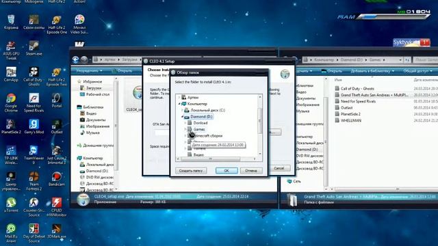Click OK in the folder browse dialog
The image size is (438, 246).
(227, 170)
